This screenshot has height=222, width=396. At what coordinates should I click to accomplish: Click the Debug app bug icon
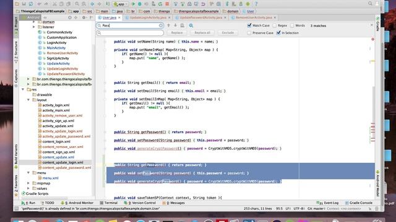point(140,4)
